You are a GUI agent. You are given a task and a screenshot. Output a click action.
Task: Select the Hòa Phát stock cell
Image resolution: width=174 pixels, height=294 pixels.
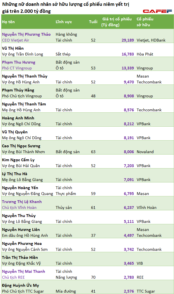click(145, 54)
